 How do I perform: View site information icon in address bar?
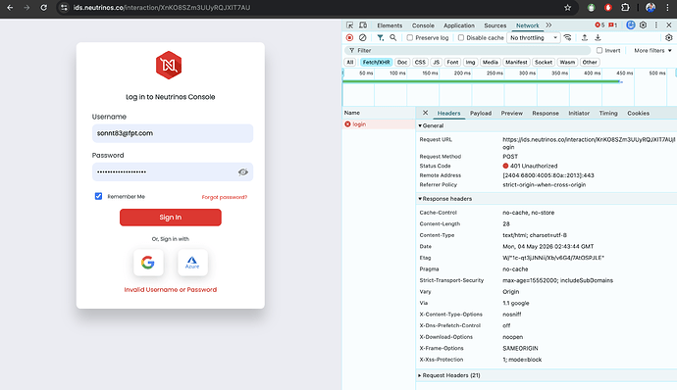click(x=64, y=7)
